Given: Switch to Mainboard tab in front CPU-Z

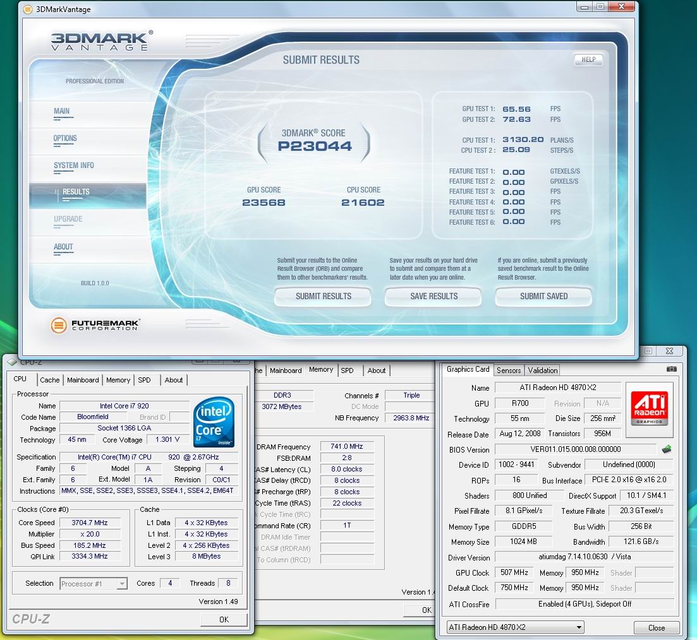Looking at the screenshot, I should [x=83, y=380].
